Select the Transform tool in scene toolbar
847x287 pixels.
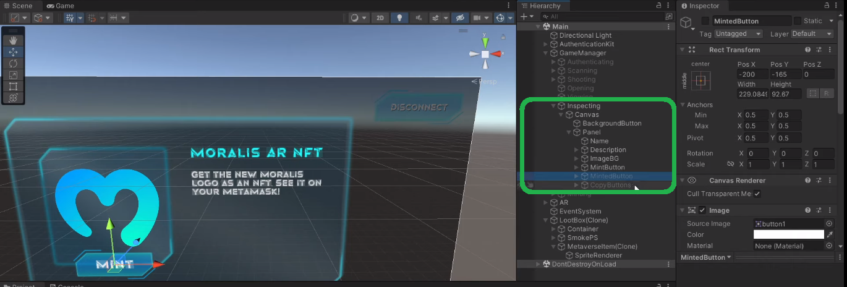coord(13,98)
